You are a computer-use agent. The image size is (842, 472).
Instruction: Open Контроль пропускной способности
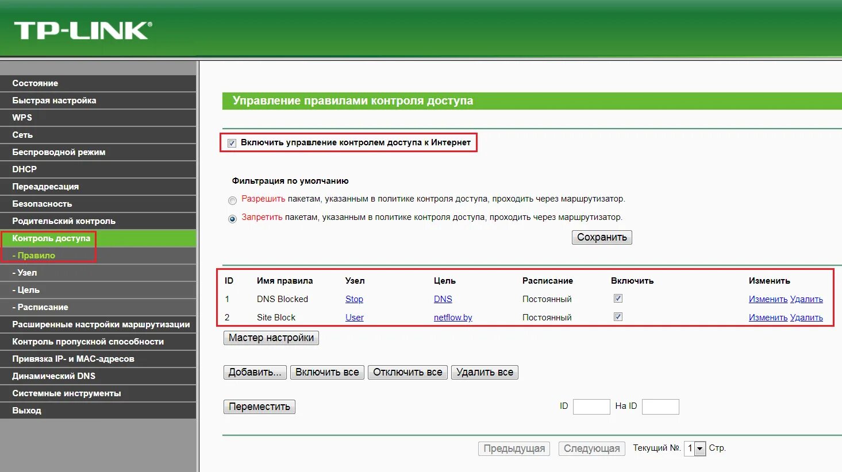tap(98, 342)
